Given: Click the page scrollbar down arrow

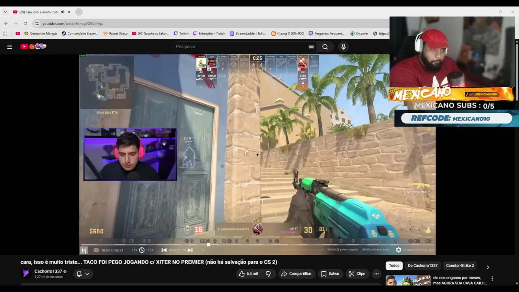Looking at the screenshot, I should [517, 283].
